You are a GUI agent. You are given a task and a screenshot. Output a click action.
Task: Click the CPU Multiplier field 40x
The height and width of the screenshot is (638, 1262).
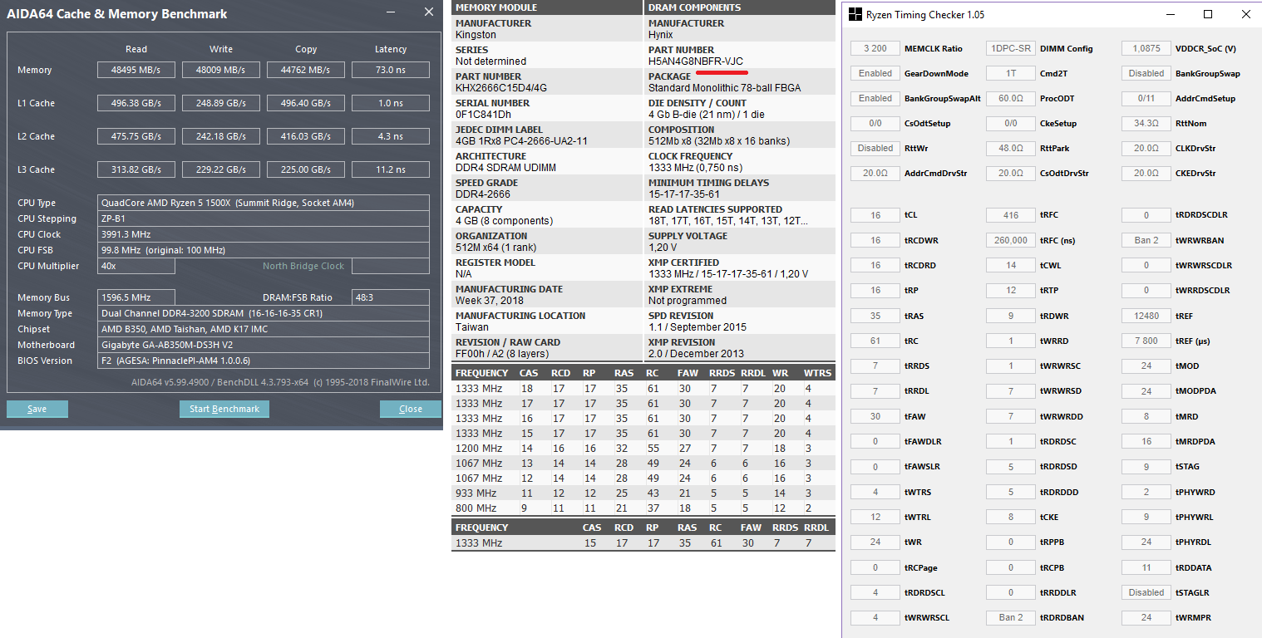click(136, 266)
